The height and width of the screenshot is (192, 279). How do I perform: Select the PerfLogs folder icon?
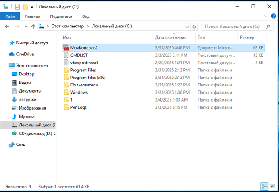tap(66, 107)
